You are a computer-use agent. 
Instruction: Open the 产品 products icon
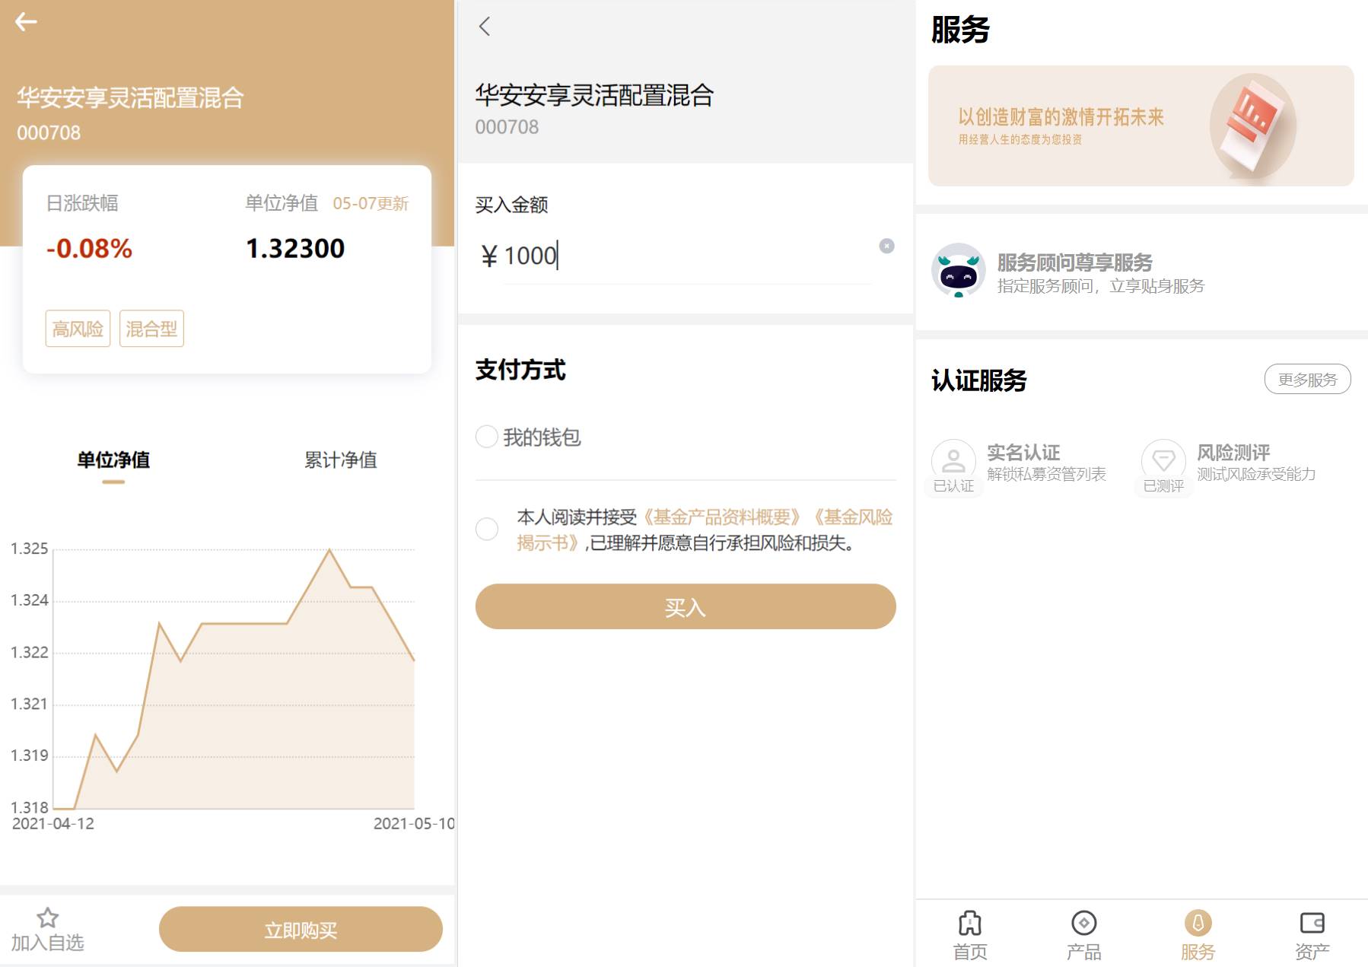[1083, 923]
